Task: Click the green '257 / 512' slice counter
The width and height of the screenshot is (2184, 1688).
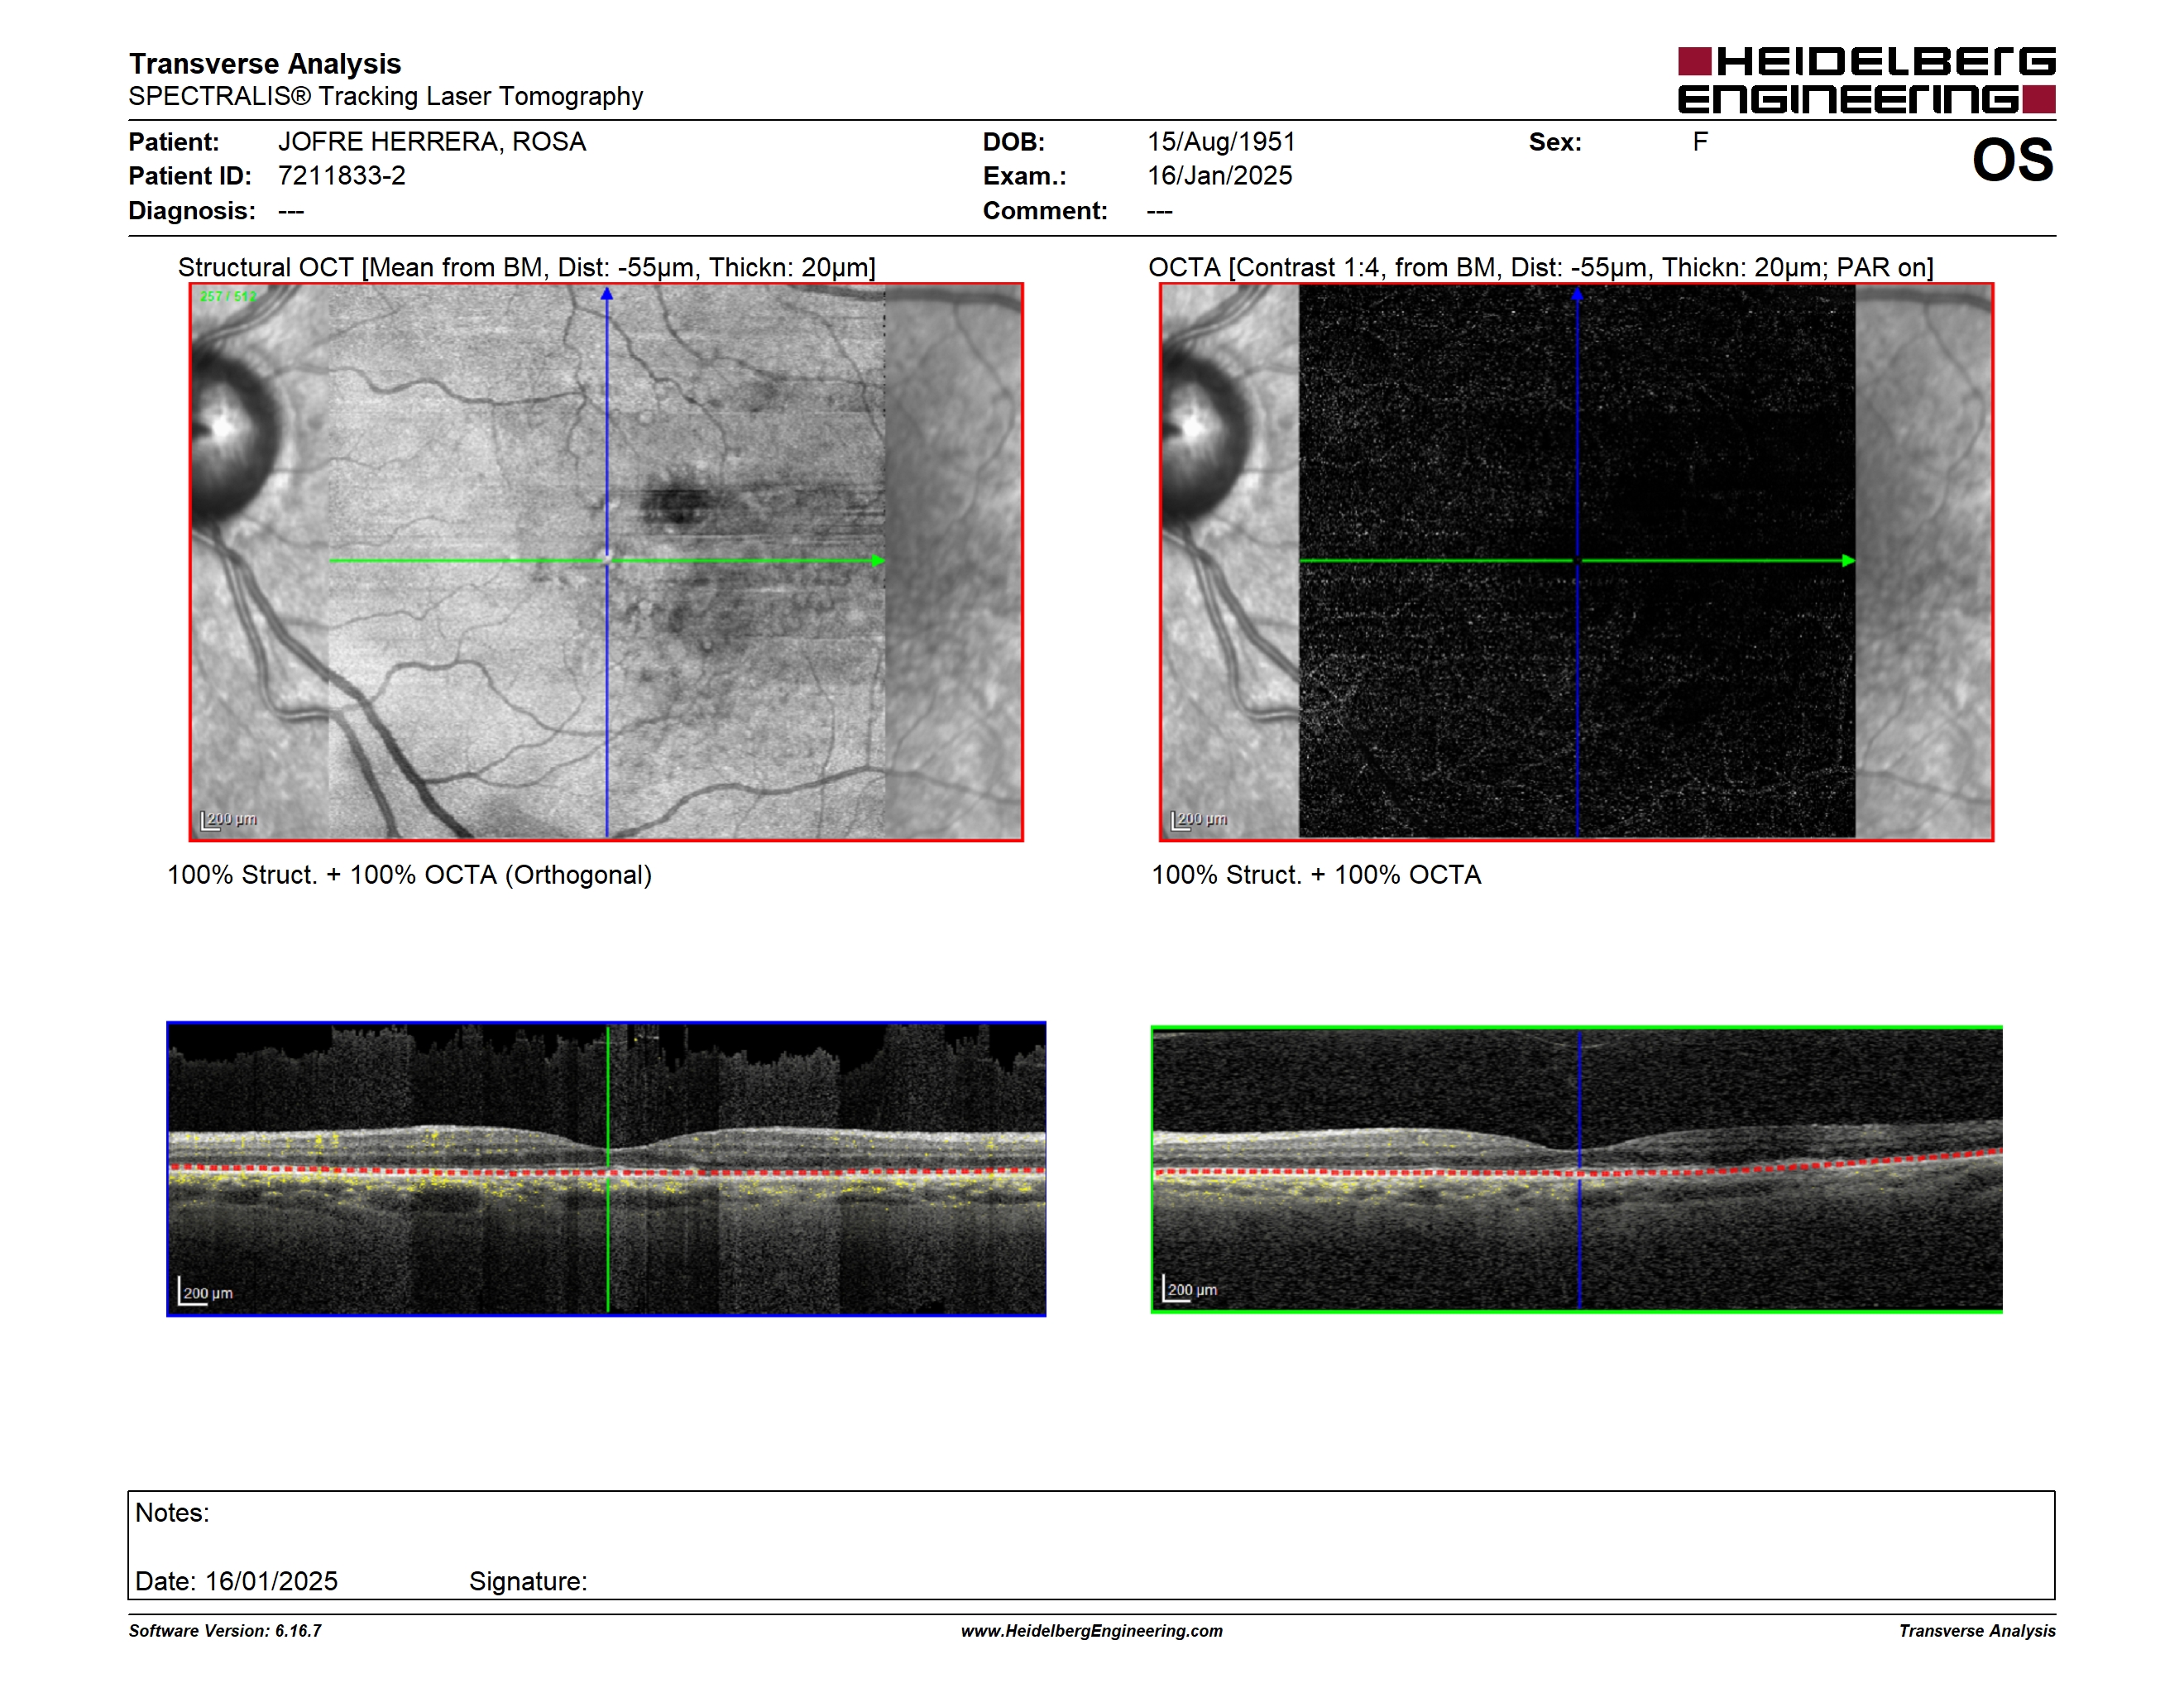Action: click(228, 297)
